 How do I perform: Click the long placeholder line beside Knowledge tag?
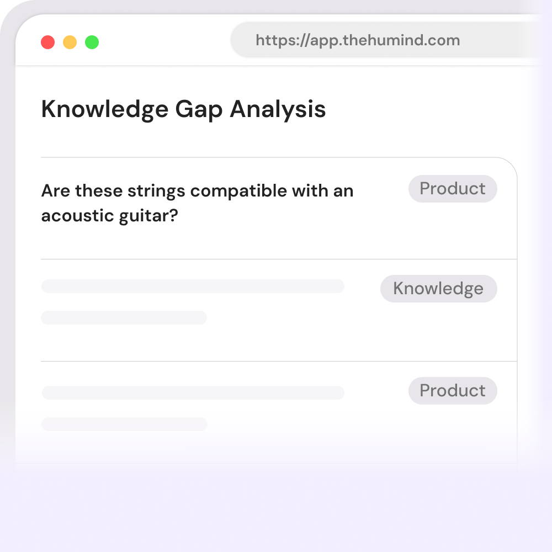(193, 286)
